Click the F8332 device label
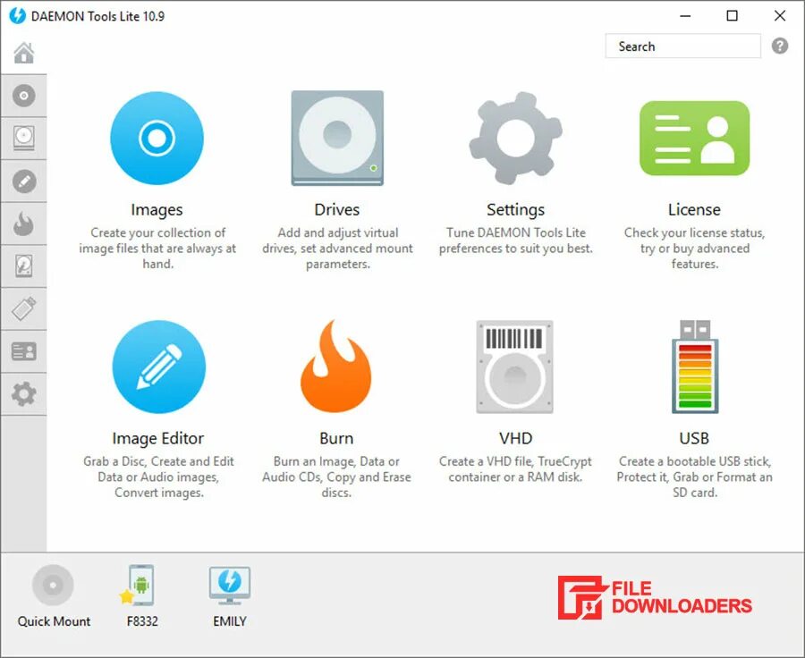805x658 pixels. pyautogui.click(x=142, y=621)
